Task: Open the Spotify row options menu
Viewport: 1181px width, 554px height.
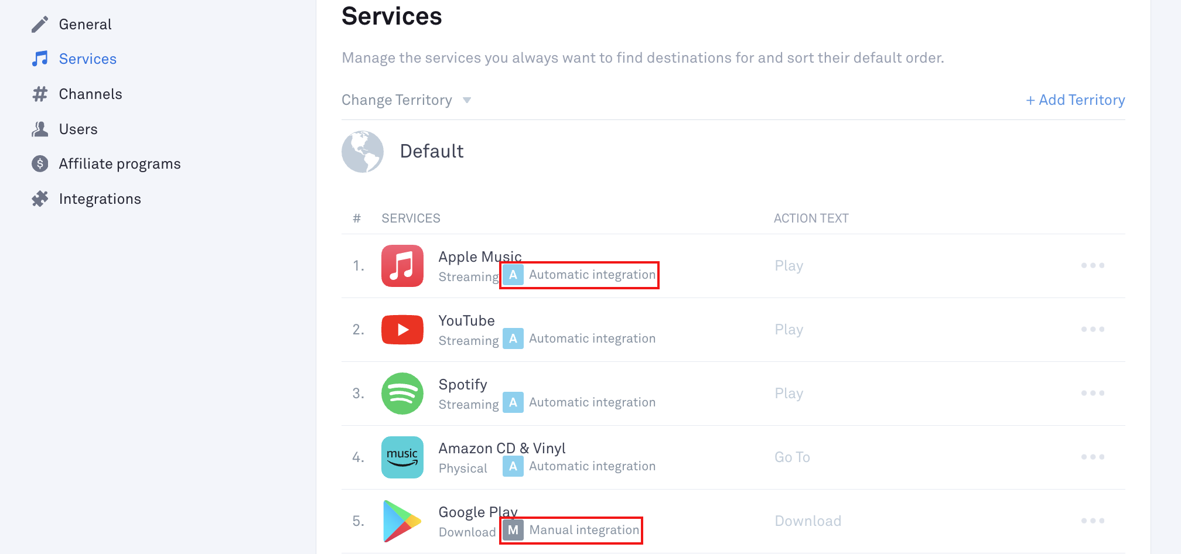Action: pos(1093,394)
